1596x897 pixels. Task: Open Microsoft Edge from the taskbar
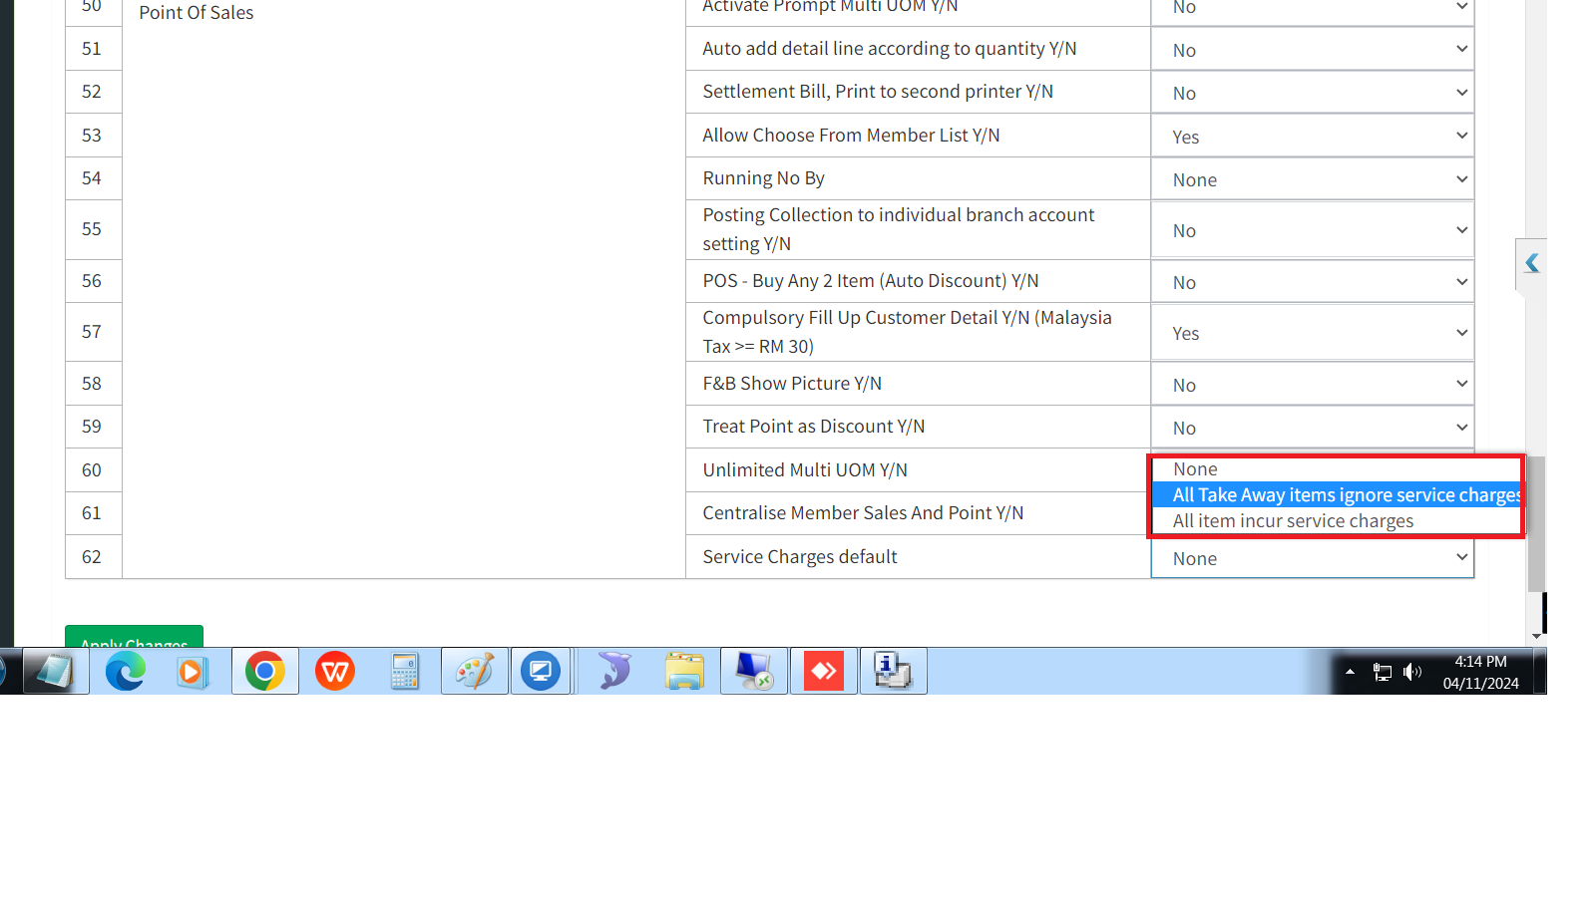point(126,672)
